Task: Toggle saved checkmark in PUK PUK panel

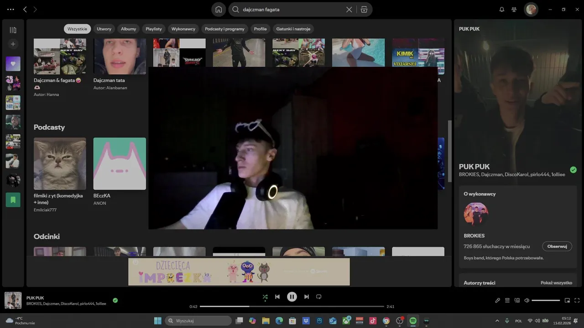Action: click(573, 170)
